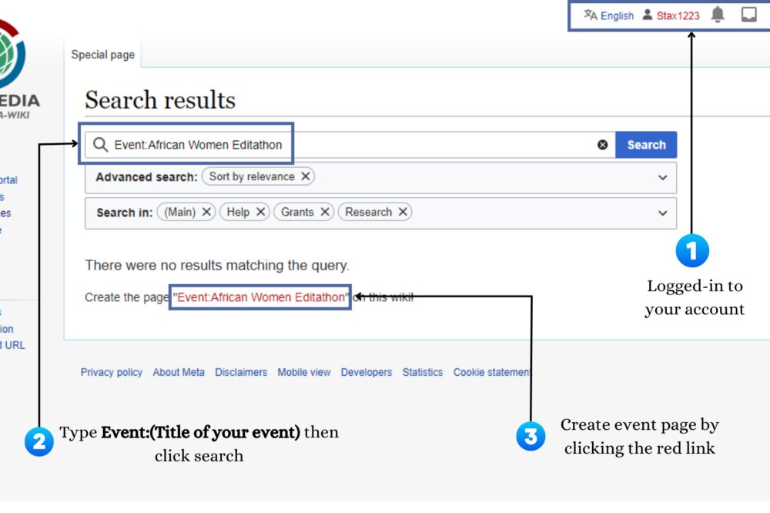Remove the Sort by relevance tag

[x=306, y=176]
